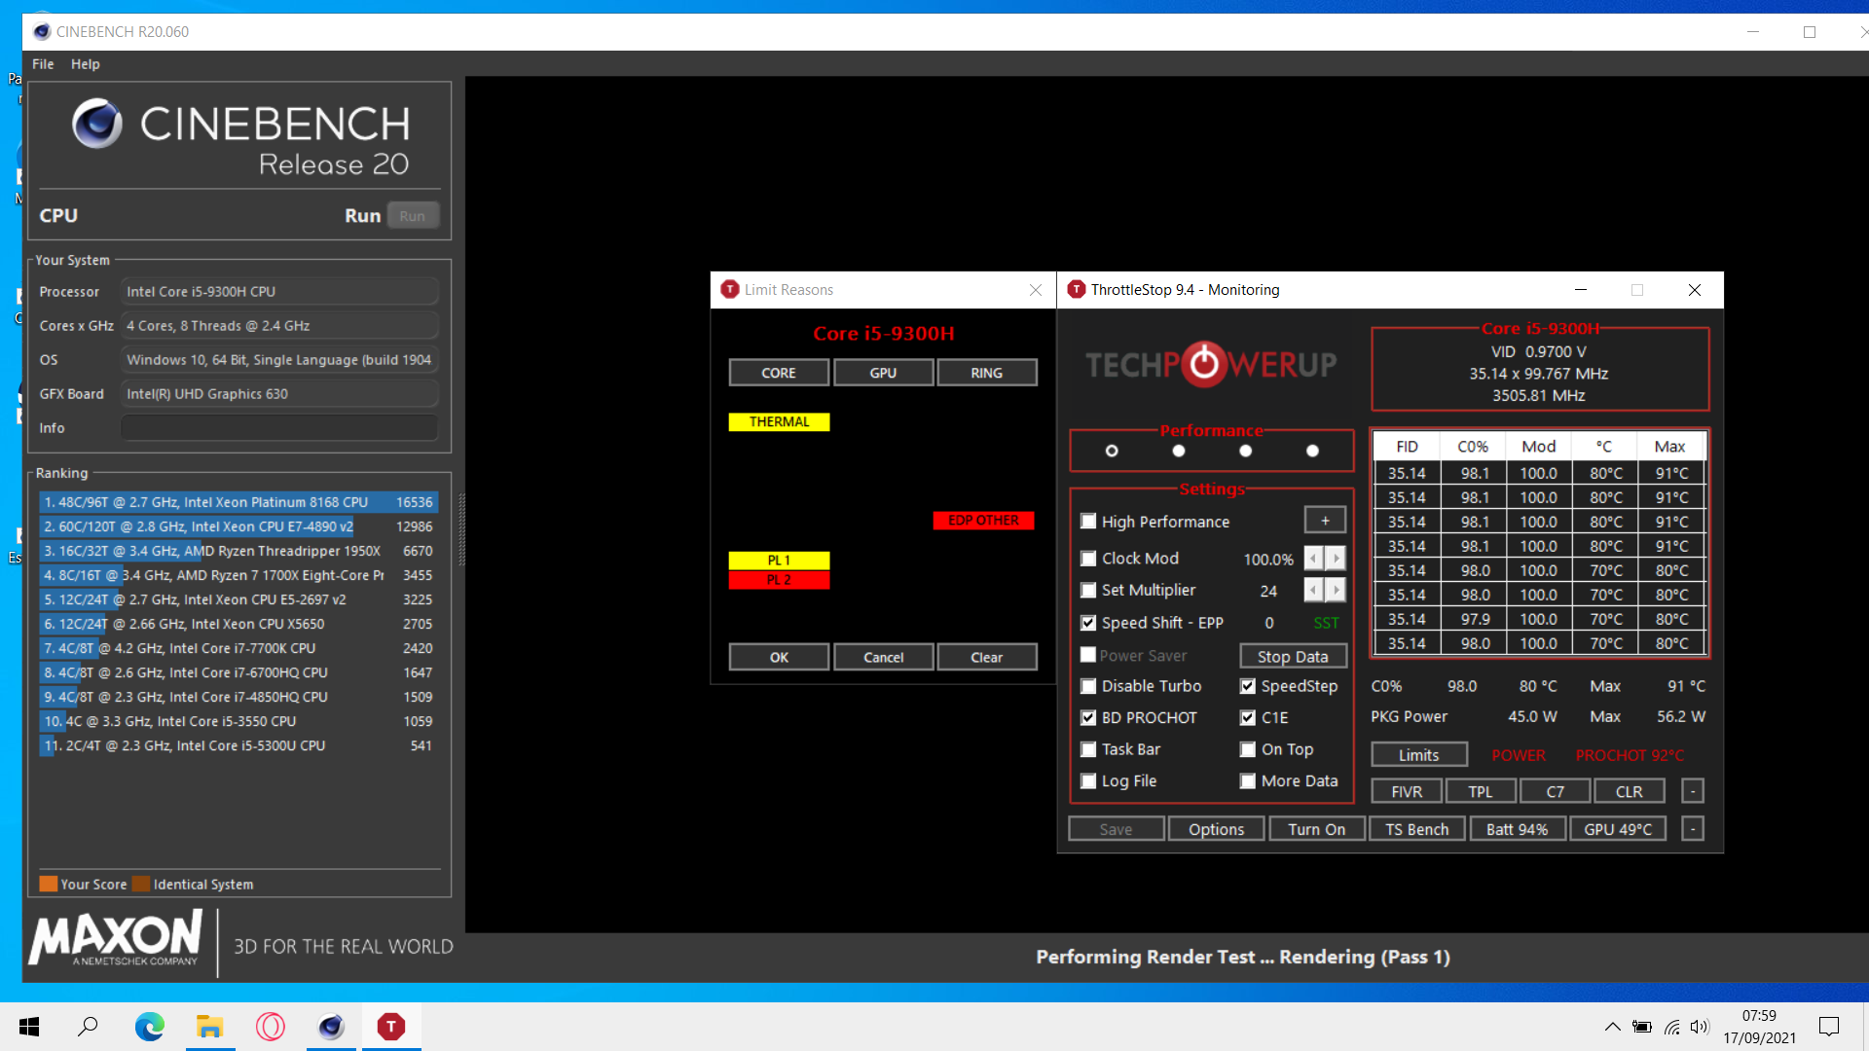This screenshot has width=1869, height=1051.
Task: Click the TechPowerUp logo
Action: point(1211,364)
